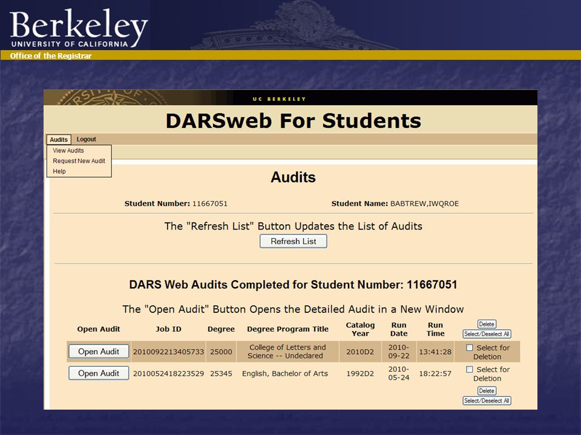Screen dimensions: 581x435
Task: Click Select/Deselect All above the table
Action: click(487, 334)
